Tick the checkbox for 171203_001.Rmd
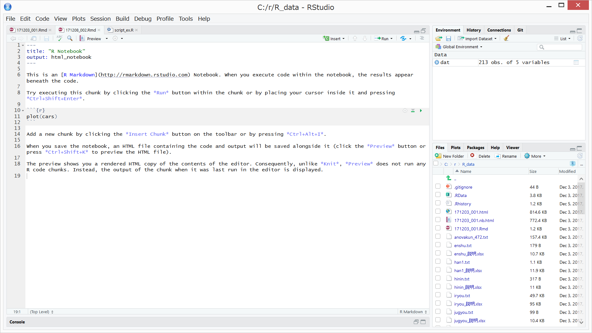This screenshot has height=333, width=592. tap(438, 228)
